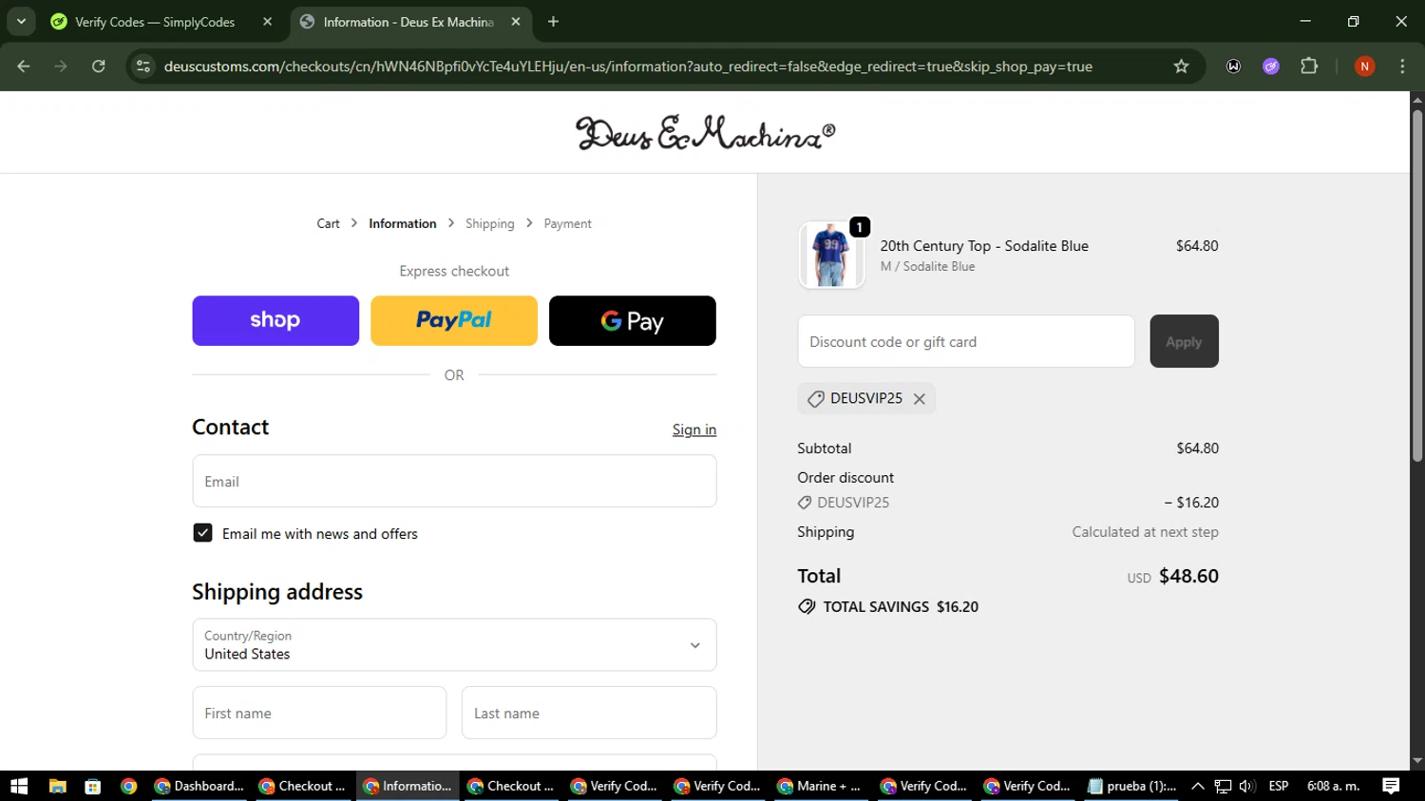Switch to Verify Codes — SimplyCodes tab
The width and height of the screenshot is (1425, 801).
click(155, 22)
